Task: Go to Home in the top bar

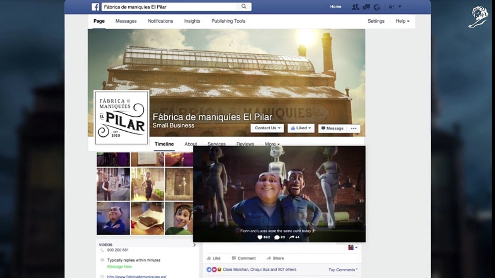Action: [x=336, y=7]
